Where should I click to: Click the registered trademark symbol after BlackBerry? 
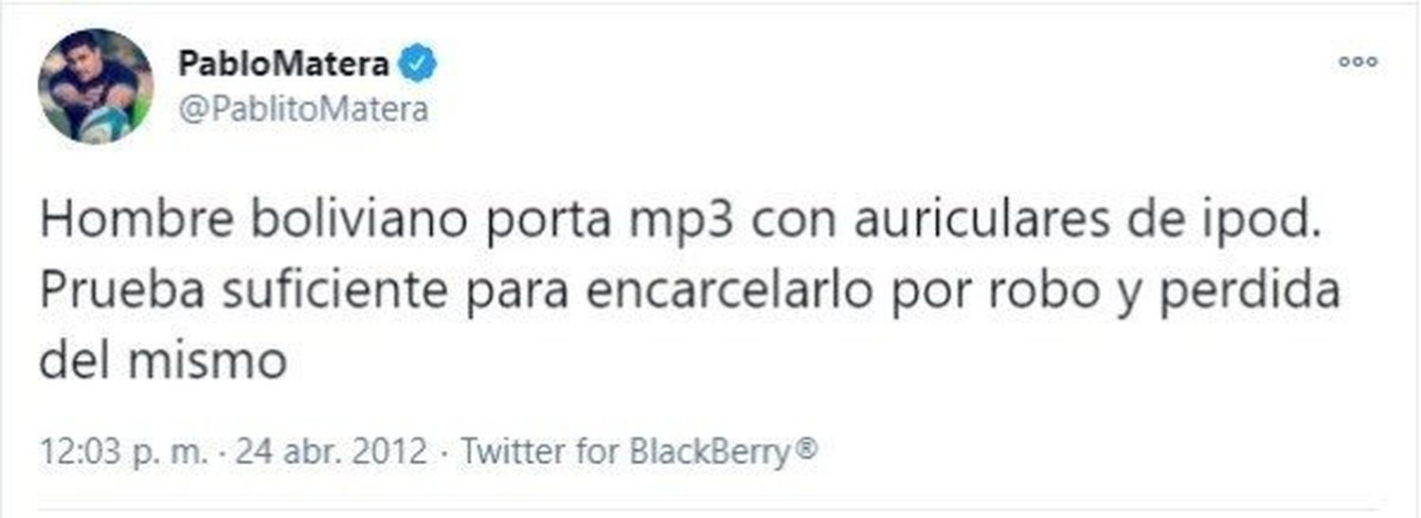click(x=805, y=448)
